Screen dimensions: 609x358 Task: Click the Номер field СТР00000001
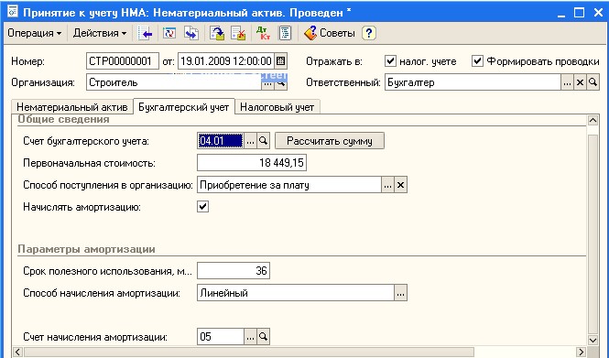pos(123,61)
